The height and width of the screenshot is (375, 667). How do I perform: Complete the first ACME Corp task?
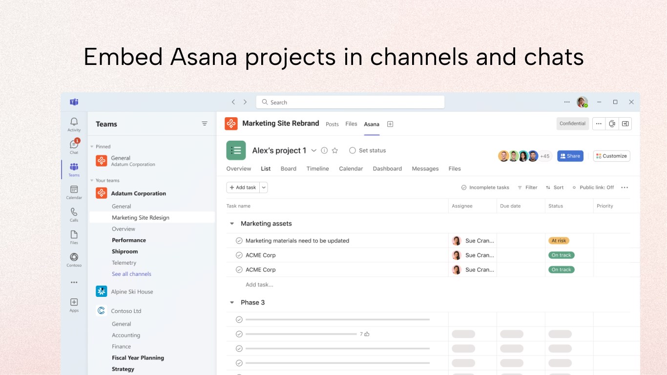[239, 255]
